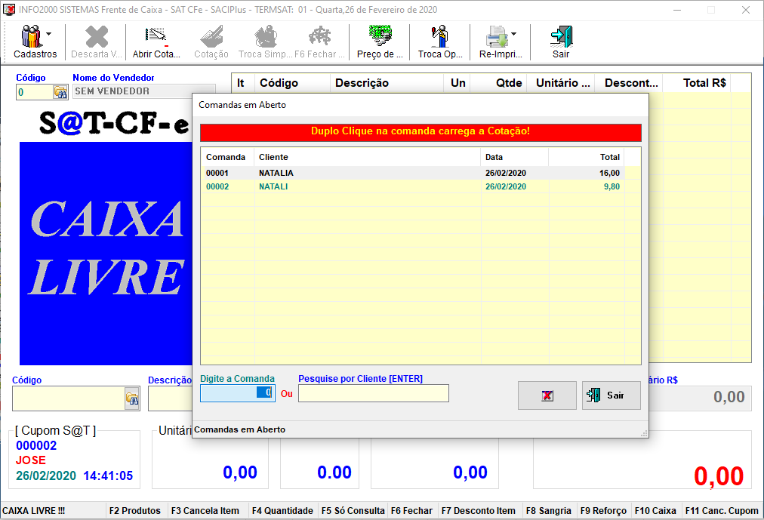764x520 pixels.
Task: Open the Cadastros toolbar icon
Action: pos(32,36)
